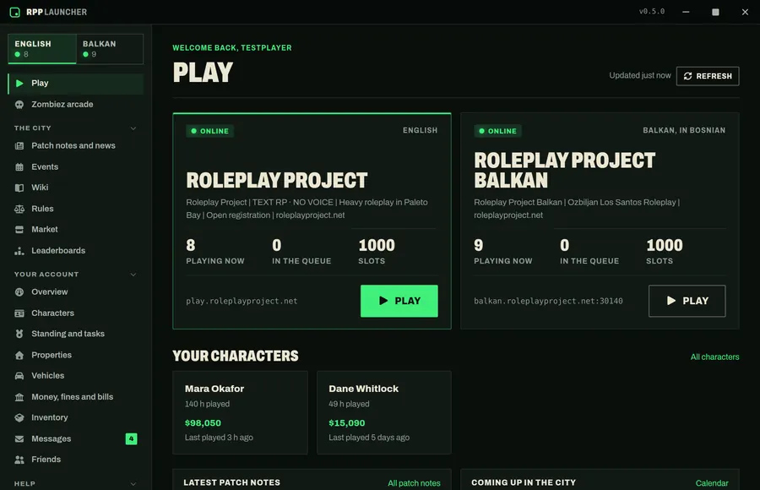Open Zombiez arcade menu item
Screen dimensions: 760x490
click(x=76, y=104)
